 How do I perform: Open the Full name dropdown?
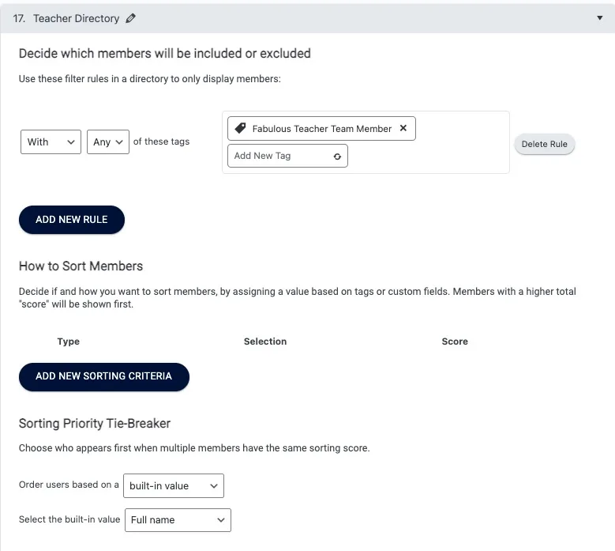coord(178,520)
